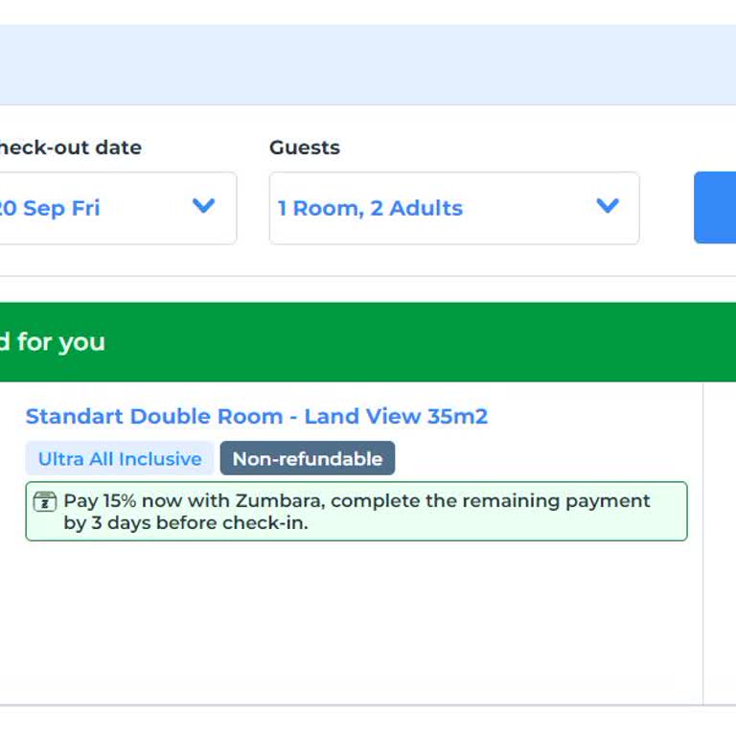Screen dimensions: 736x736
Task: Click 'by 3 days before check-in' text
Action: pos(186,523)
